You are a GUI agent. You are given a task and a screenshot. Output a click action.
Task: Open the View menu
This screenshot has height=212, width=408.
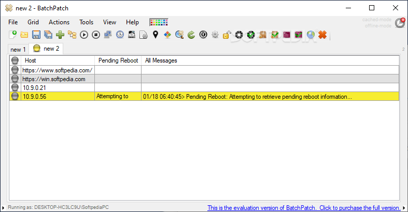click(x=109, y=22)
